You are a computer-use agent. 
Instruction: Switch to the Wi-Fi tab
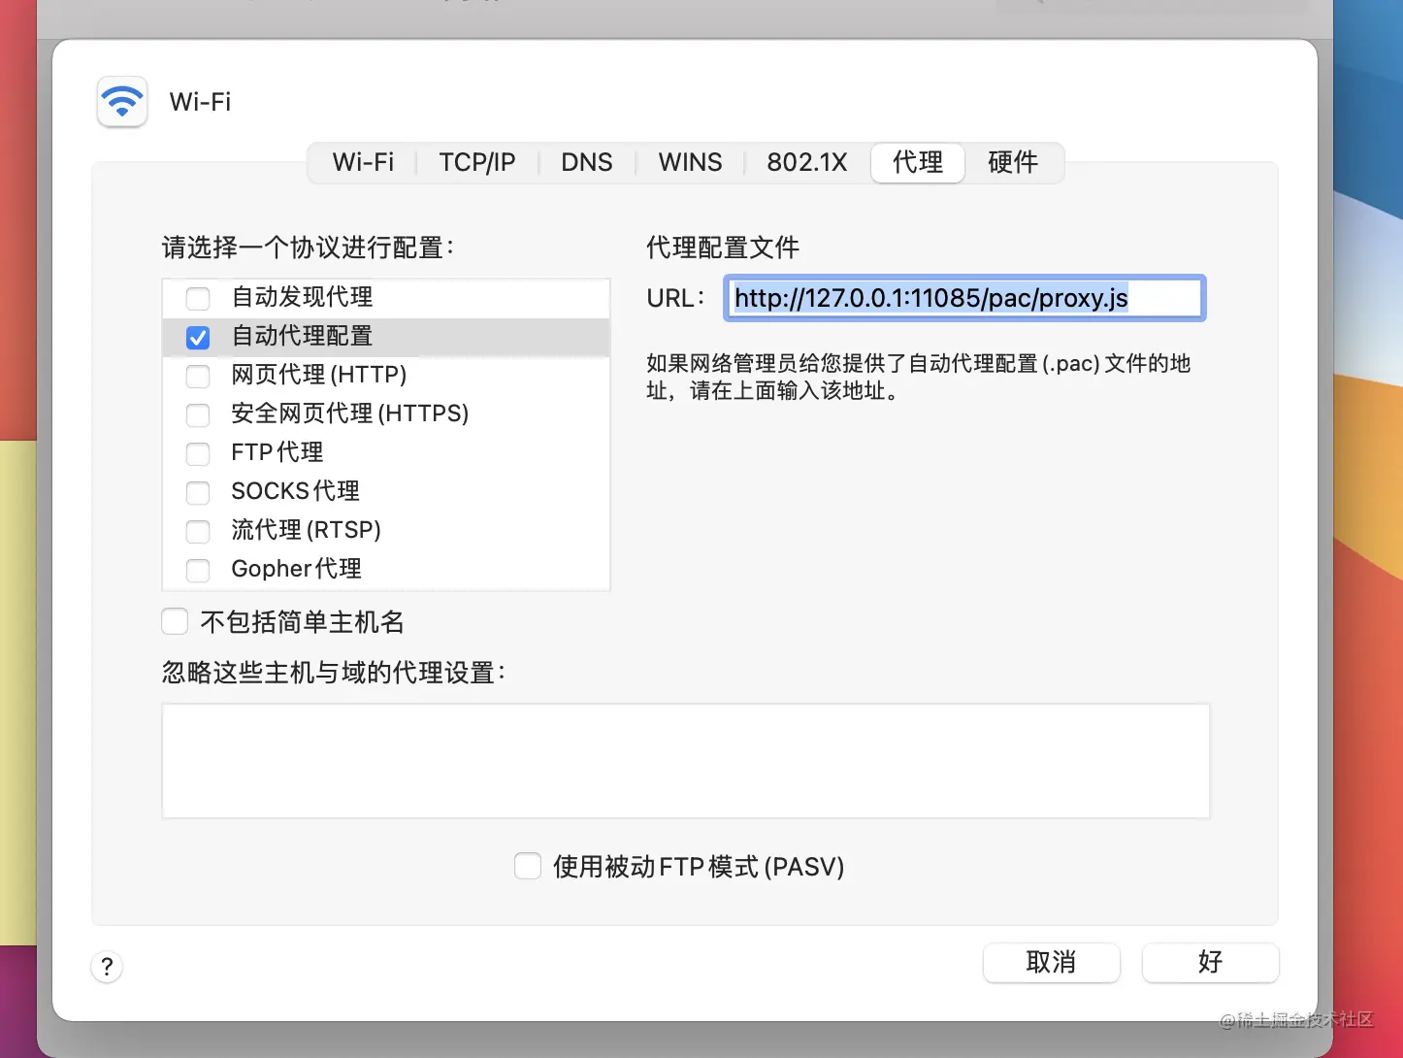pos(363,162)
